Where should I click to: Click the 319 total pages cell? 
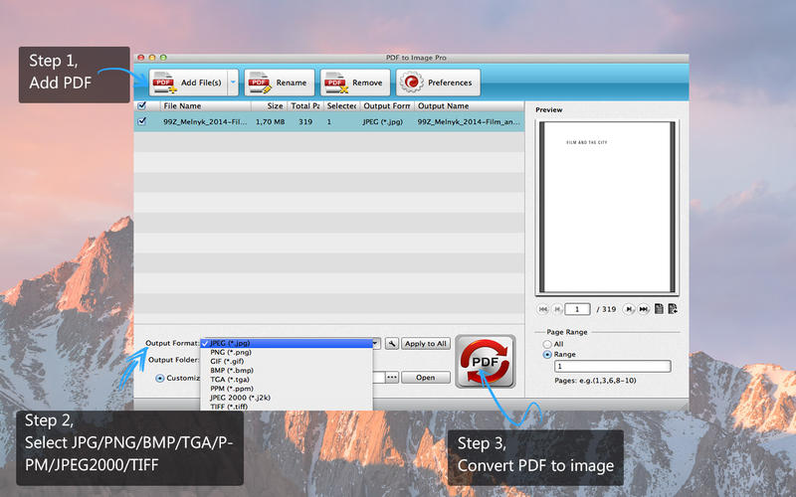tap(305, 121)
